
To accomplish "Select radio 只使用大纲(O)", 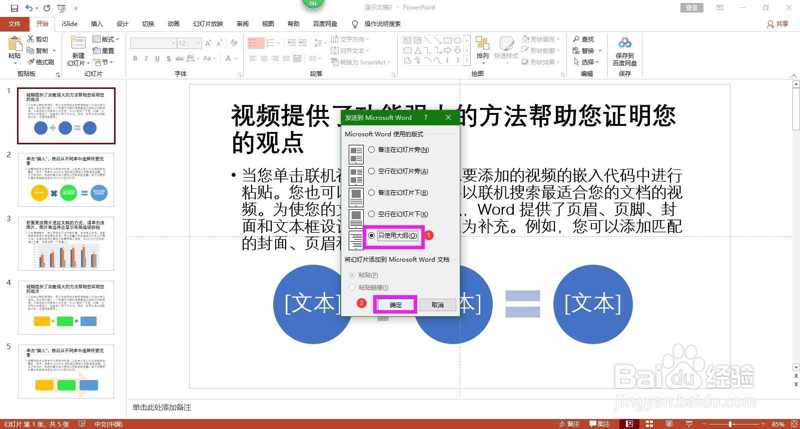I will tap(371, 235).
